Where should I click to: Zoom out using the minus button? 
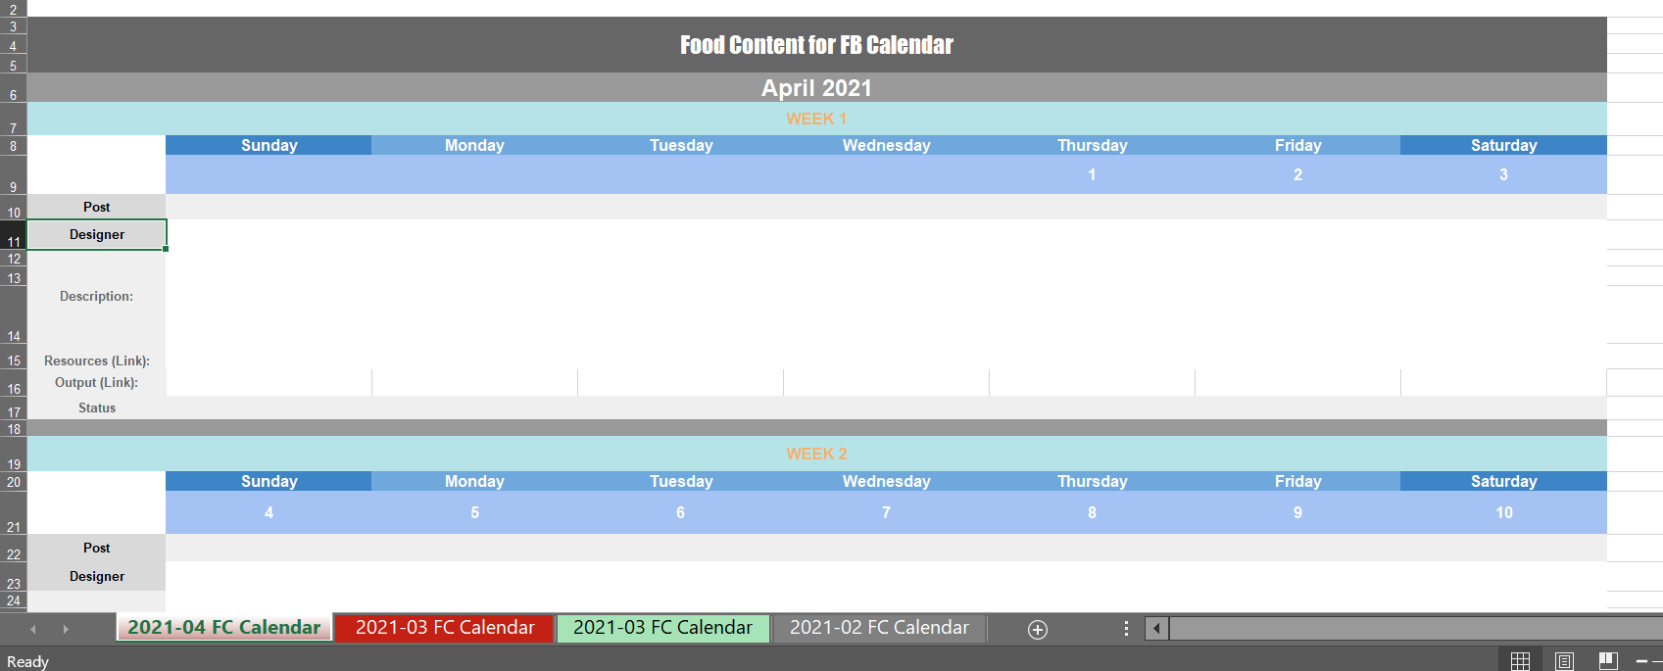1641,662
